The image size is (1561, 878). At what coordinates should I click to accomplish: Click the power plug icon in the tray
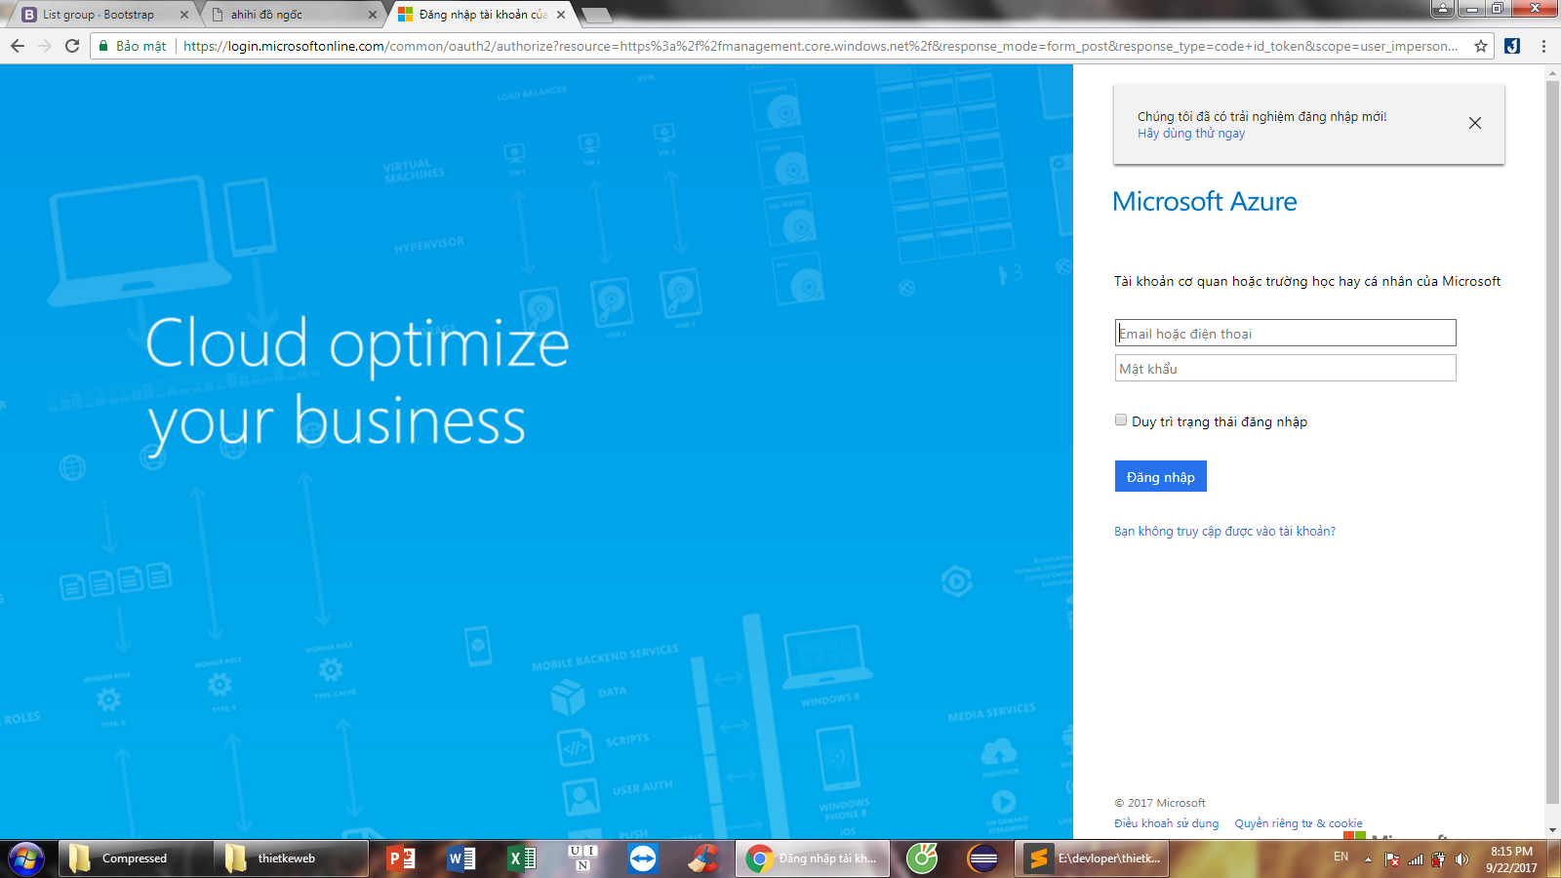1438,859
